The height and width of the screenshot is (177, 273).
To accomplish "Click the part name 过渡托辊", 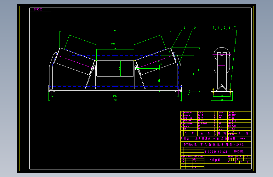I will point(214,160).
